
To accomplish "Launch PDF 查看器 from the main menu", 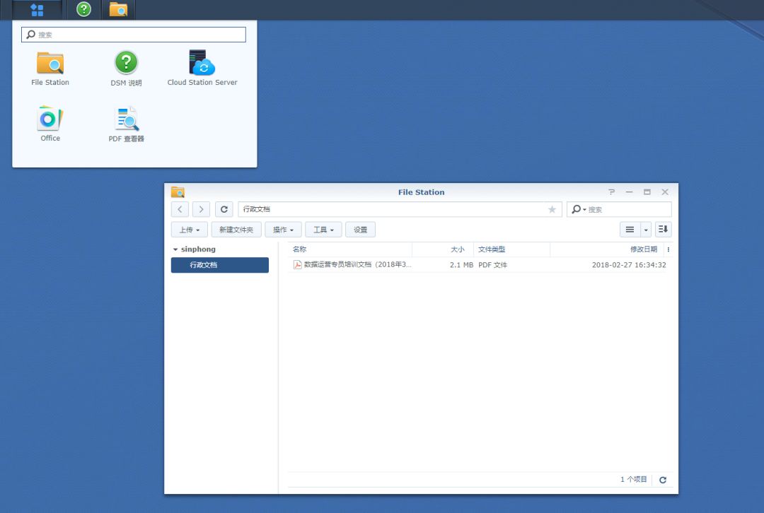I will point(126,124).
